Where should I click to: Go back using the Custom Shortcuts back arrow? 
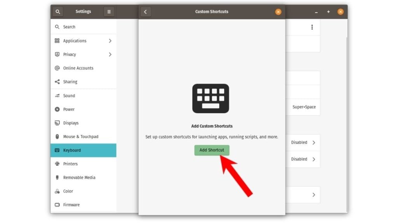pyautogui.click(x=145, y=12)
